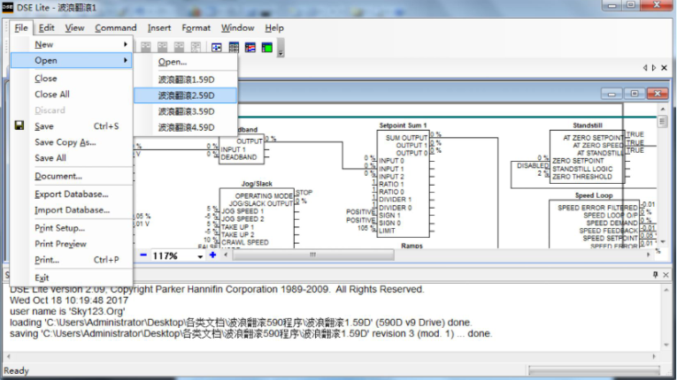This screenshot has width=677, height=380.
Task: Select Save Copy As menu item
Action: 65,142
